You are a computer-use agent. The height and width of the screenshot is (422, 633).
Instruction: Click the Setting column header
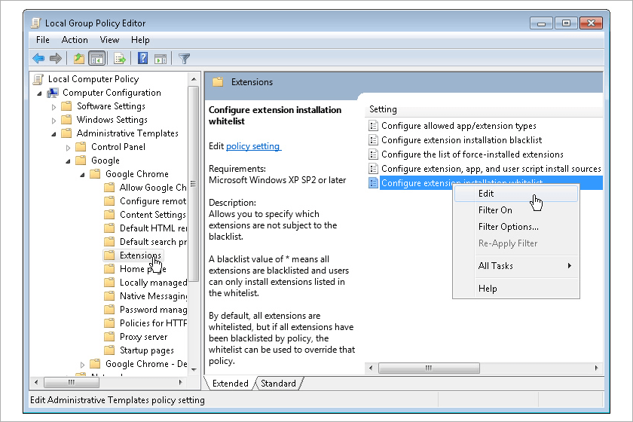tap(384, 109)
